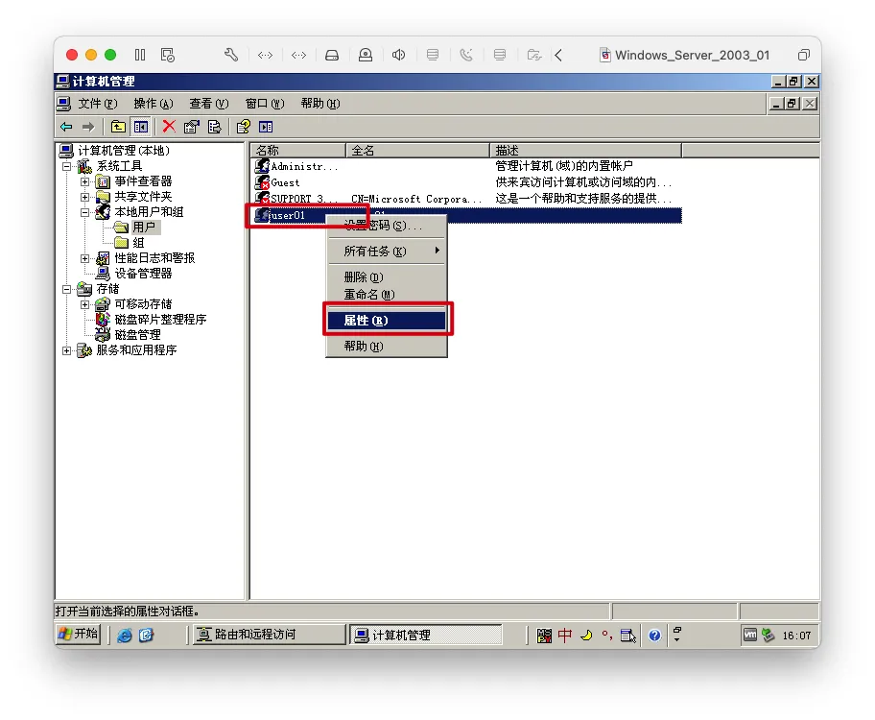Open the 所有任务 submenu arrow
Screen dimensions: 875x720
pyautogui.click(x=437, y=251)
